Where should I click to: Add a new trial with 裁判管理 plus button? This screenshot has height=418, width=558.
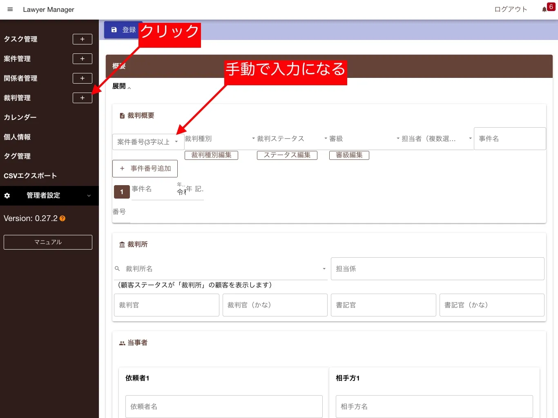click(x=83, y=98)
